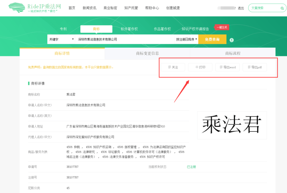Click the exclamation info icon beside 免费查询

[231, 40]
